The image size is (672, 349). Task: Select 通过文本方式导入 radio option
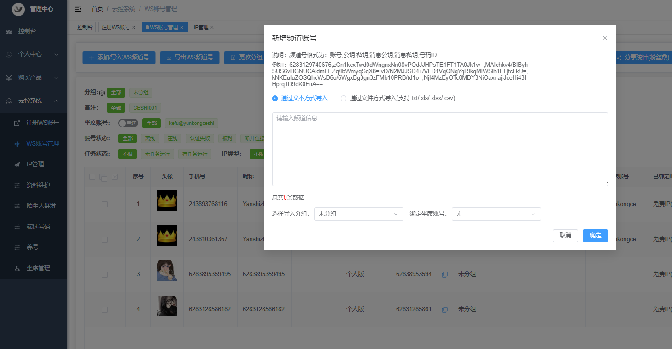tap(300, 98)
